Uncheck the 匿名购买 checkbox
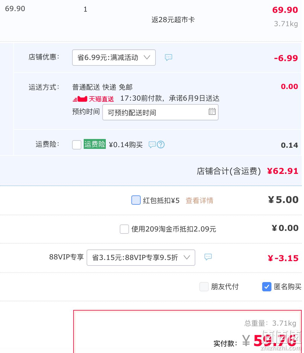 pos(267,287)
